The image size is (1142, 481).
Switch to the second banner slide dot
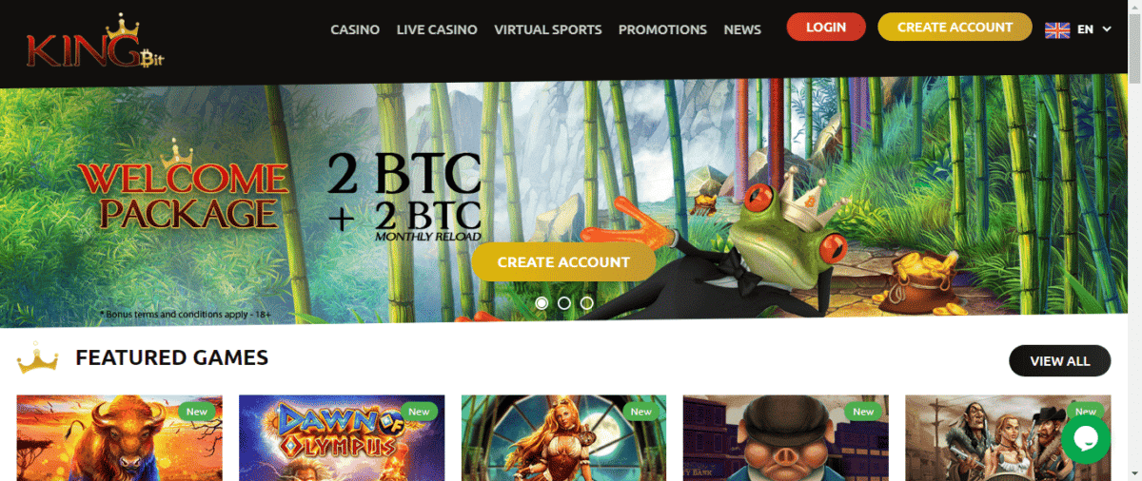click(564, 303)
